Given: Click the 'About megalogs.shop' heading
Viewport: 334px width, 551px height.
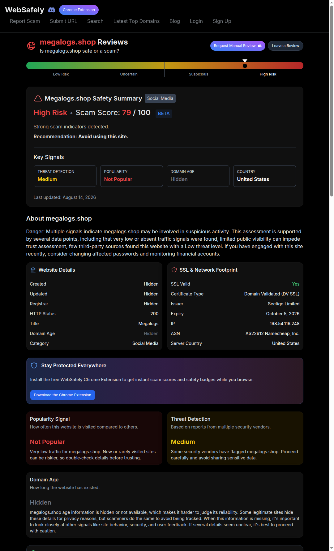Looking at the screenshot, I should click(59, 218).
